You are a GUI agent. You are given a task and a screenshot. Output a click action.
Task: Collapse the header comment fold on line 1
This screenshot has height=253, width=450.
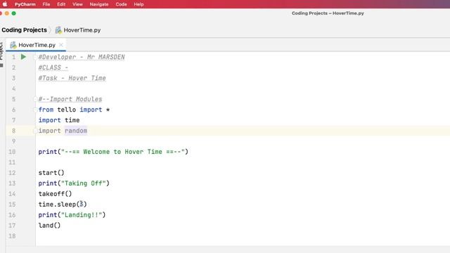(x=35, y=57)
